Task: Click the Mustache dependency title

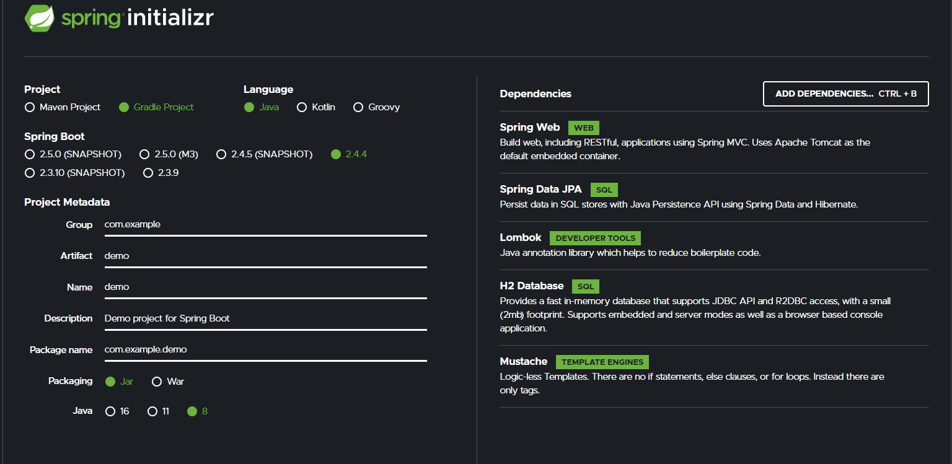Action: [x=524, y=362]
